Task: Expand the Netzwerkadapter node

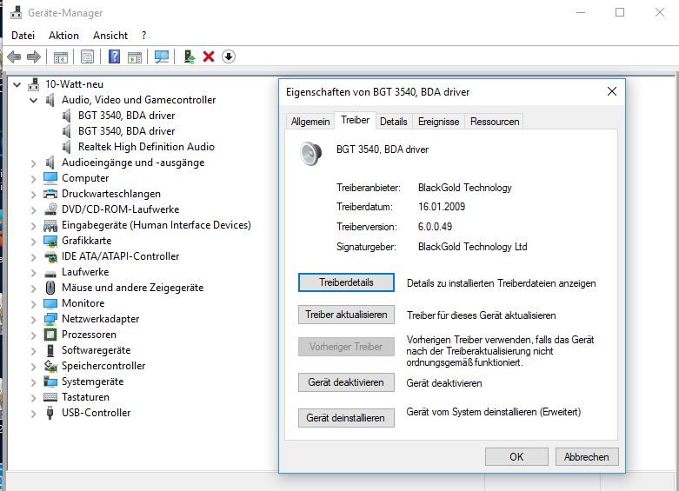Action: (34, 319)
